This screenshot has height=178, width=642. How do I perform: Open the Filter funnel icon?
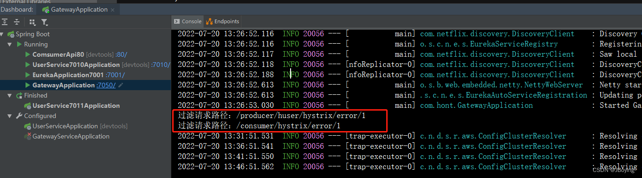pos(44,22)
